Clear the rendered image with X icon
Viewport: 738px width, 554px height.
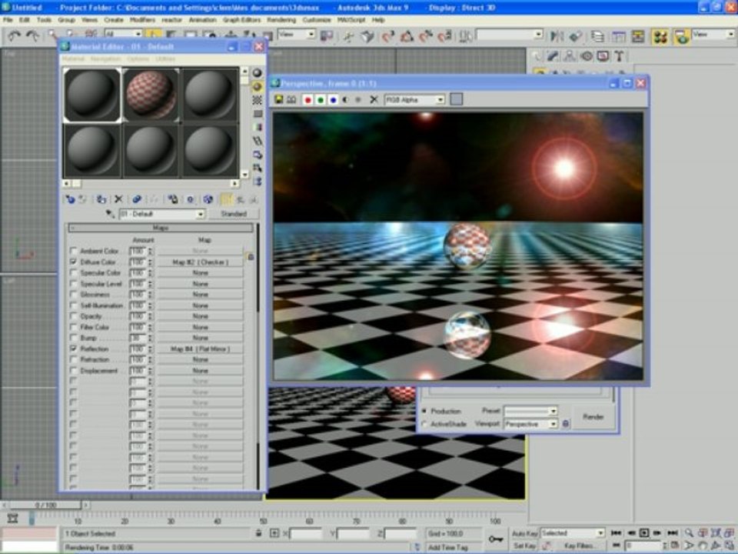pos(374,99)
